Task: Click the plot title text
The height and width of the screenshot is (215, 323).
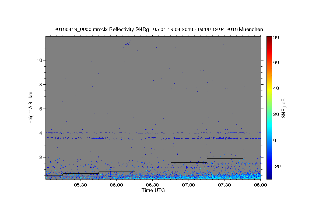Action: pos(159,29)
